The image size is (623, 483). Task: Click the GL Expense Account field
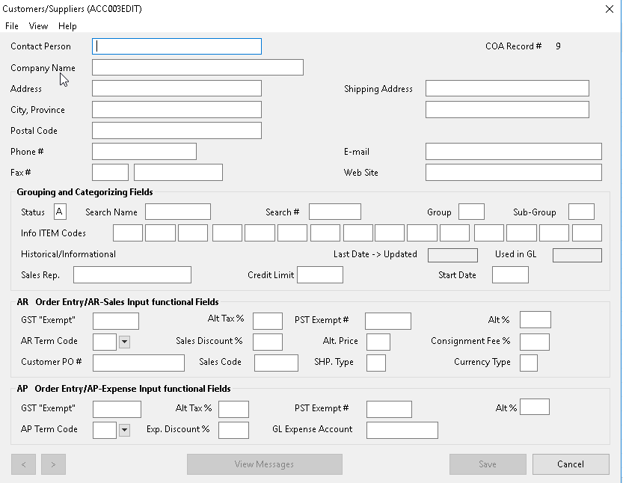point(402,430)
